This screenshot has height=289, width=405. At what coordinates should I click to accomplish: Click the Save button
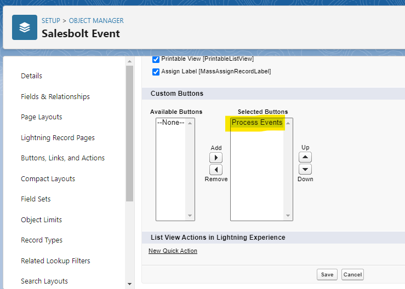pos(327,275)
